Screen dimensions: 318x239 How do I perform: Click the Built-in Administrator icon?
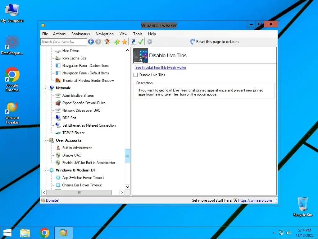click(x=58, y=148)
